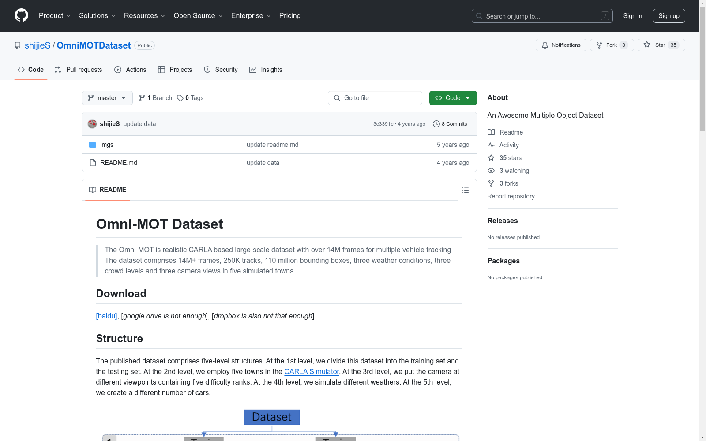Click the star icon beside 35 stars
This screenshot has width=706, height=441.
click(x=491, y=158)
